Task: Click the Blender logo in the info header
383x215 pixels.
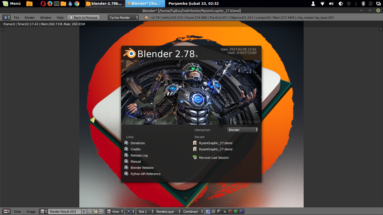Action: [146, 17]
